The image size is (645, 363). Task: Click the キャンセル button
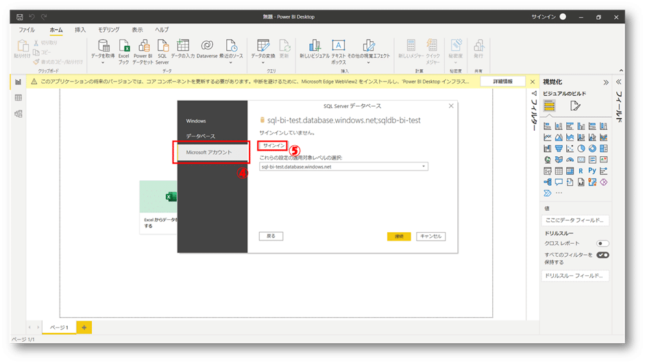coord(430,236)
